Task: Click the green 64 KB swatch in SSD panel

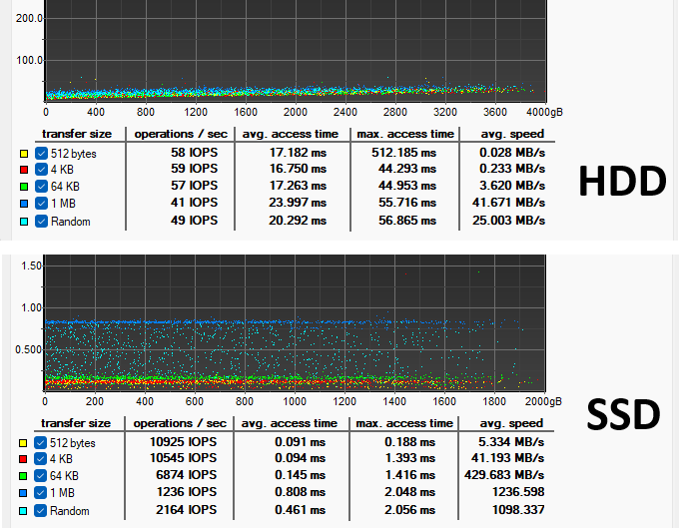Action: 23,476
